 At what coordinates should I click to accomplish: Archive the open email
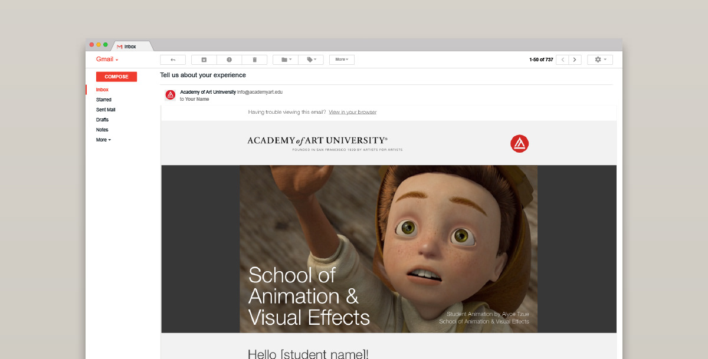pos(204,60)
